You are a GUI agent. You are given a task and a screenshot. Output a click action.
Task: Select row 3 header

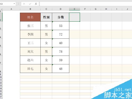(1, 26)
